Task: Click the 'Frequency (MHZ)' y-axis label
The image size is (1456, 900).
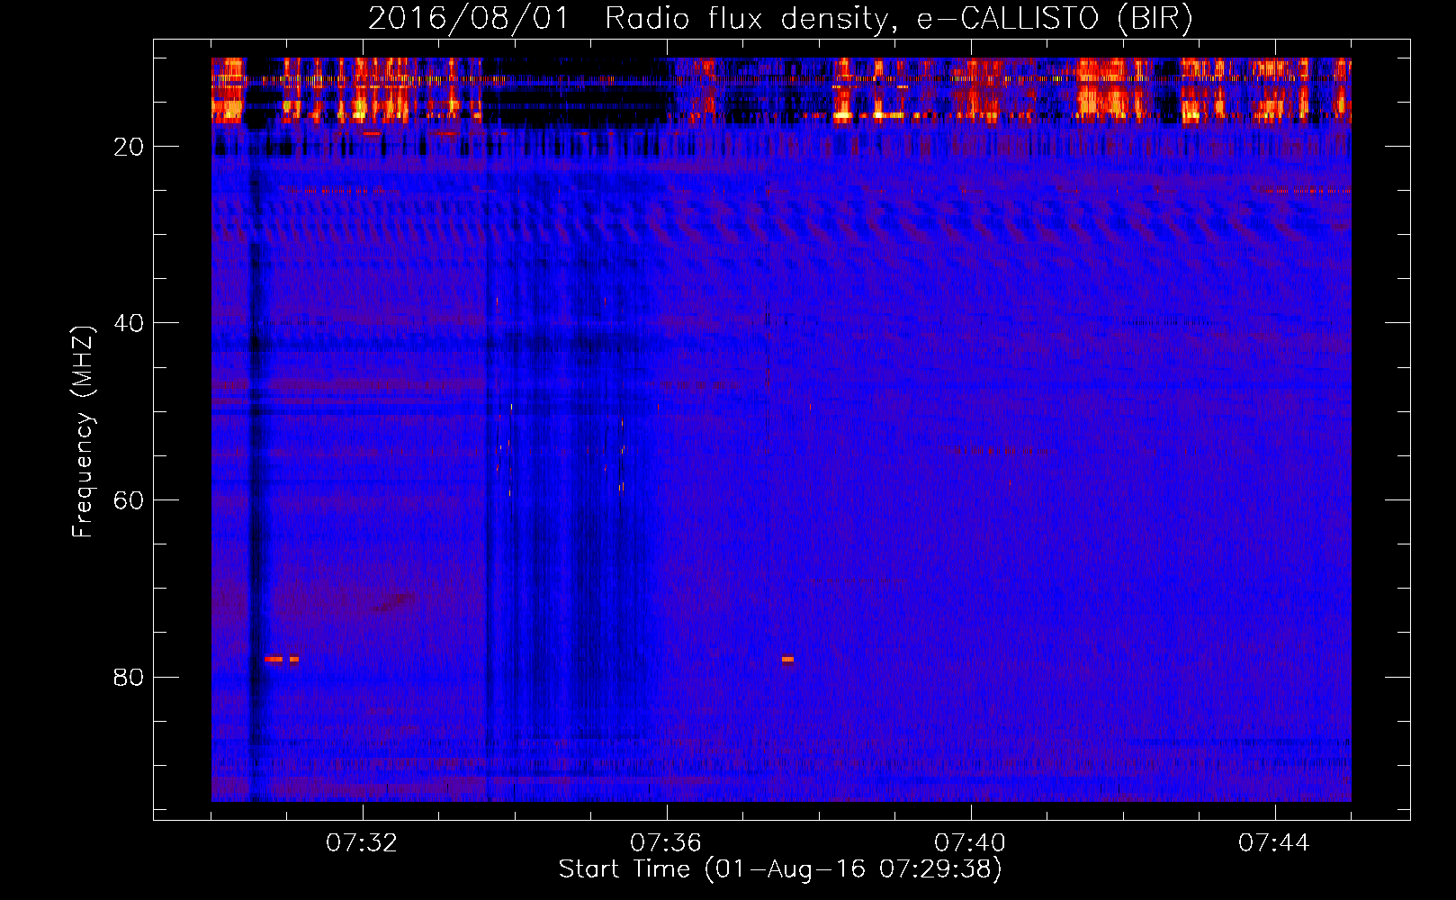Action: [83, 432]
